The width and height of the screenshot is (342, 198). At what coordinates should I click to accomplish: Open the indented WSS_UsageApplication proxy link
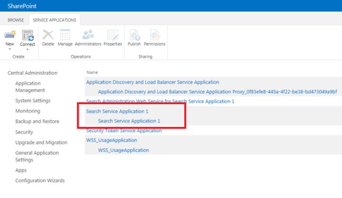[x=124, y=150]
